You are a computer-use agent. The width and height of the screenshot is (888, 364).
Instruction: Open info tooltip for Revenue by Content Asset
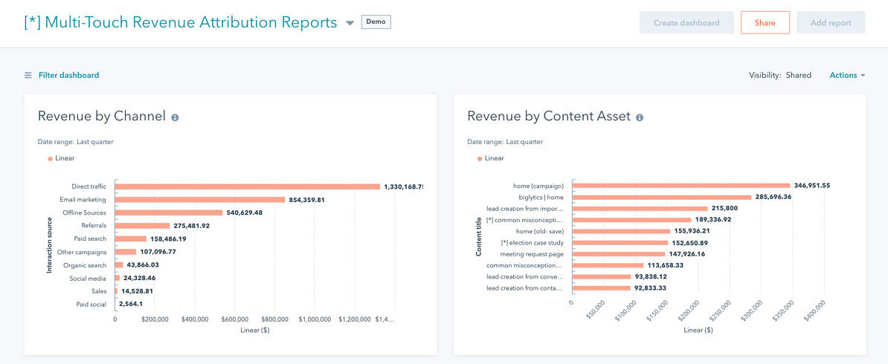[640, 117]
